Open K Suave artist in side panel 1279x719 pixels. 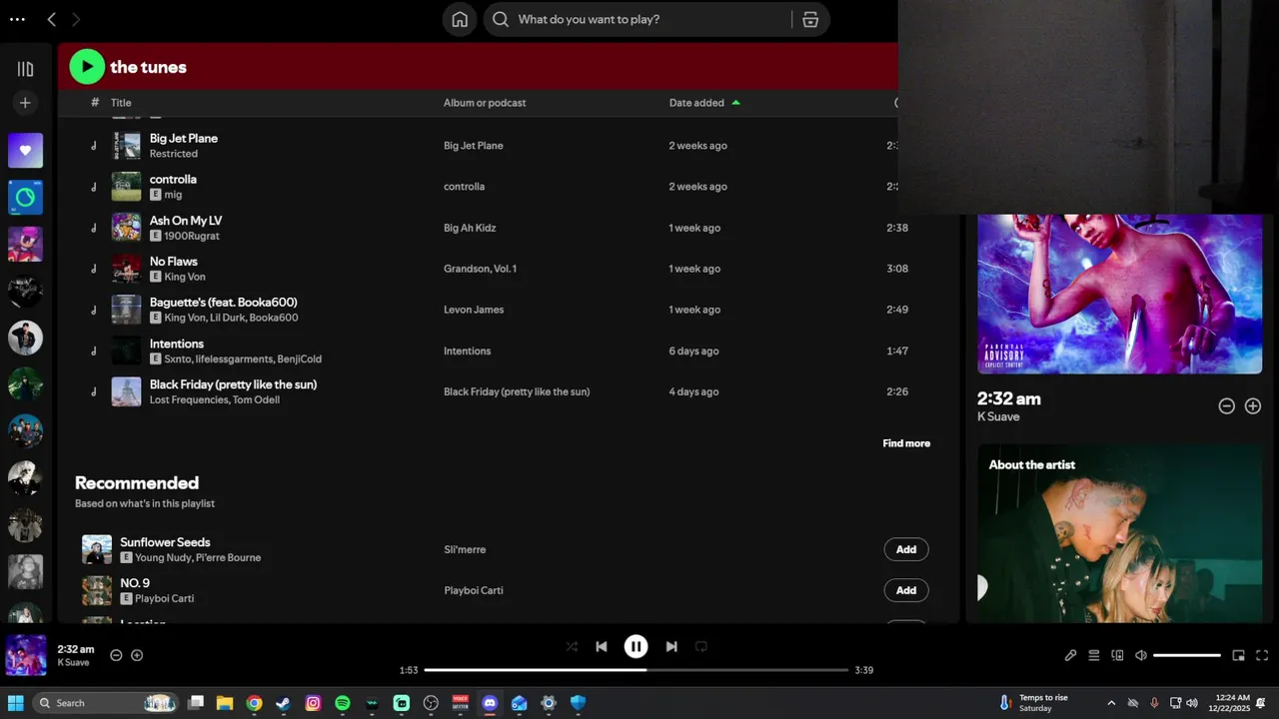coord(998,416)
